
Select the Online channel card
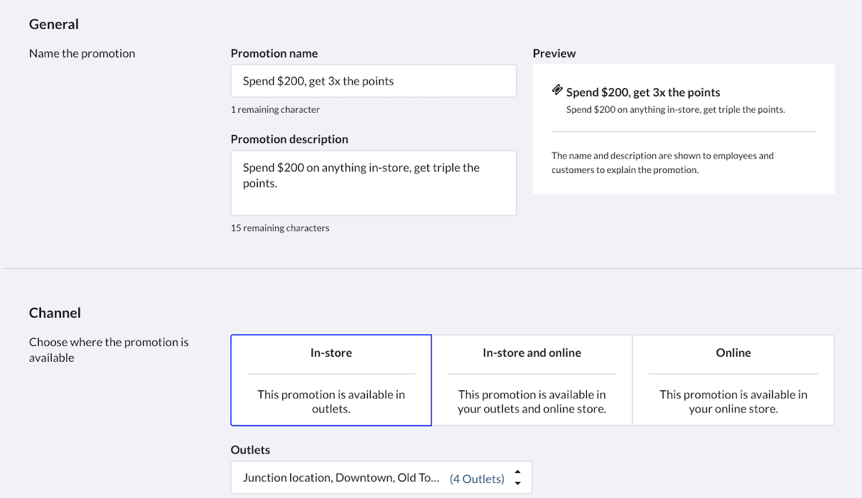(733, 380)
